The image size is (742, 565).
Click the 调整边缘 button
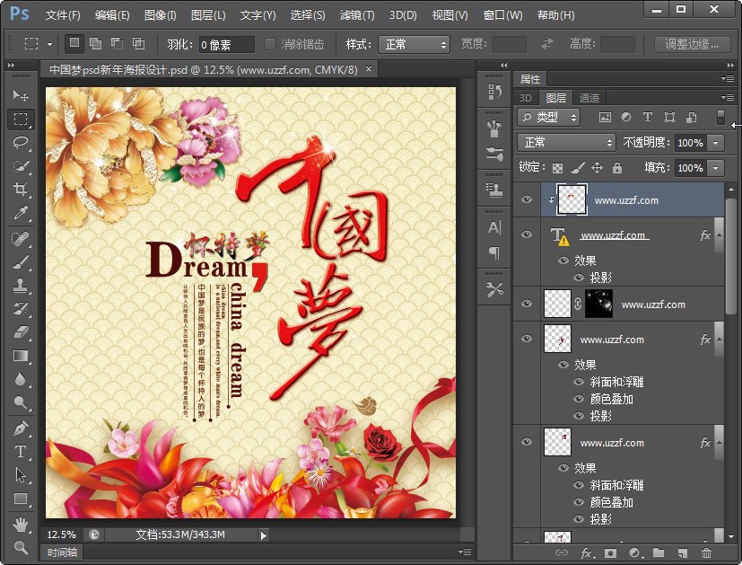click(692, 44)
